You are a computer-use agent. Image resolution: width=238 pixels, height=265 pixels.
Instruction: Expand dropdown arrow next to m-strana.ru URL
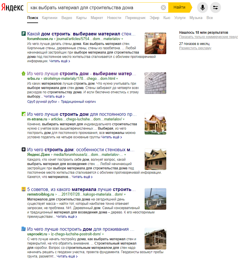point(124,119)
